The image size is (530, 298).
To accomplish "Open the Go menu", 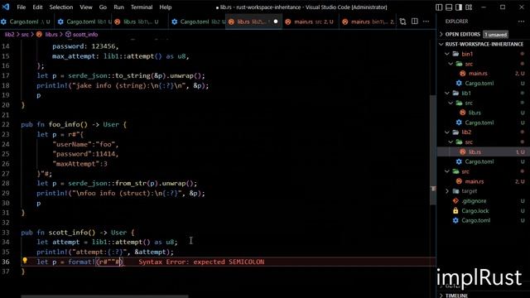I will coord(103,7).
